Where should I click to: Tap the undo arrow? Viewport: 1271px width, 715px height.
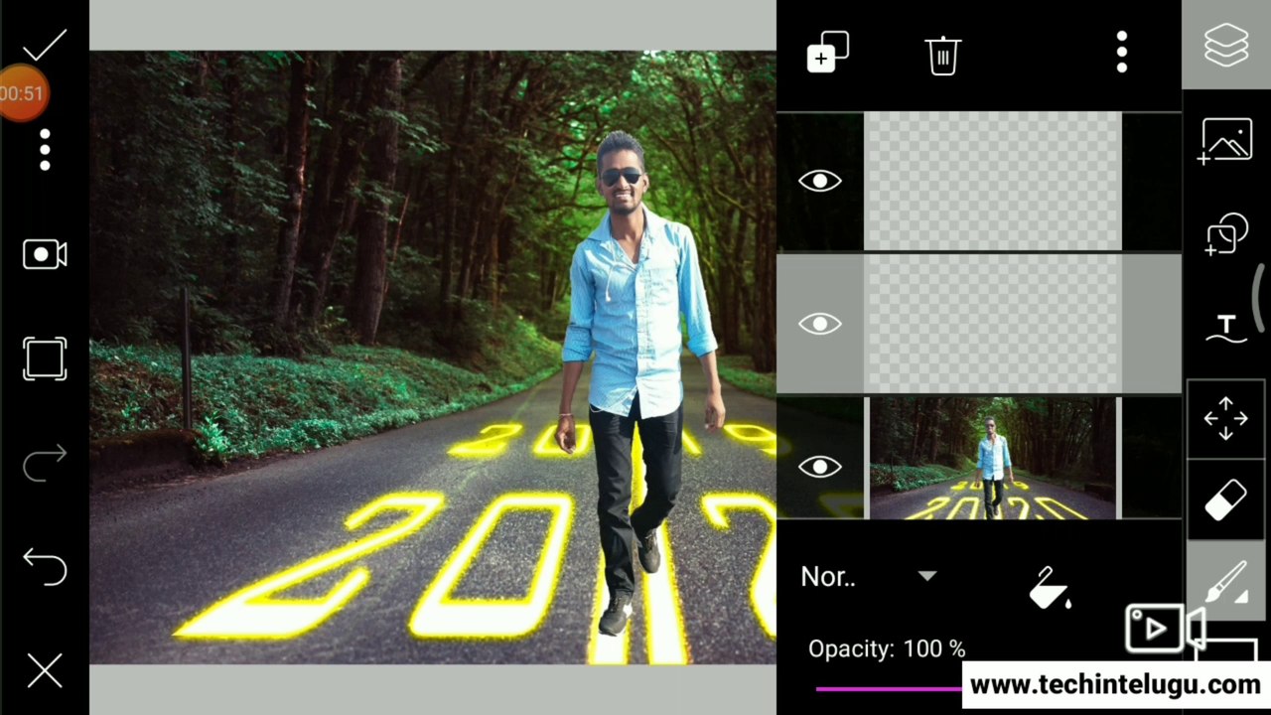(x=45, y=566)
